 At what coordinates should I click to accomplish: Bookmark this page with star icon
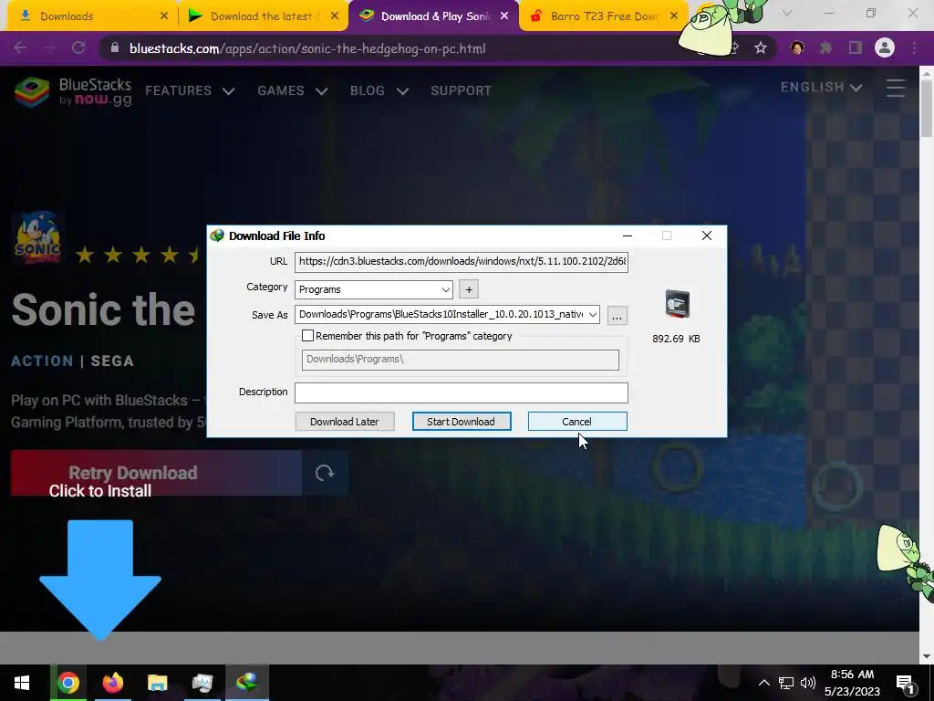761,48
